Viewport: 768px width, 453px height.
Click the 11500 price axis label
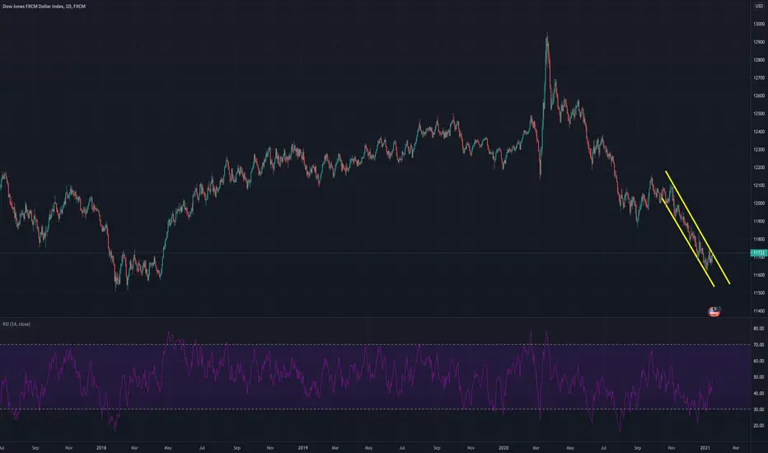click(759, 293)
